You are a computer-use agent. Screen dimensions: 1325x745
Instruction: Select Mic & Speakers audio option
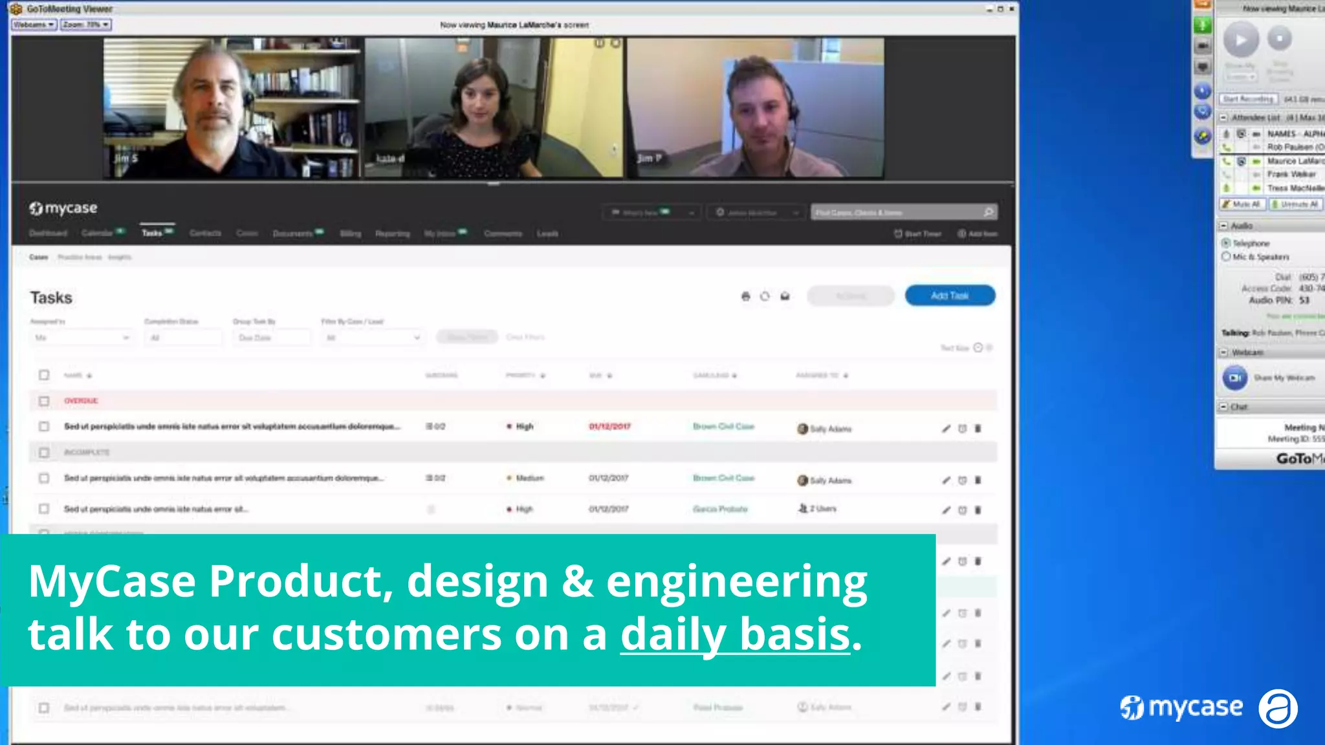tap(1225, 257)
